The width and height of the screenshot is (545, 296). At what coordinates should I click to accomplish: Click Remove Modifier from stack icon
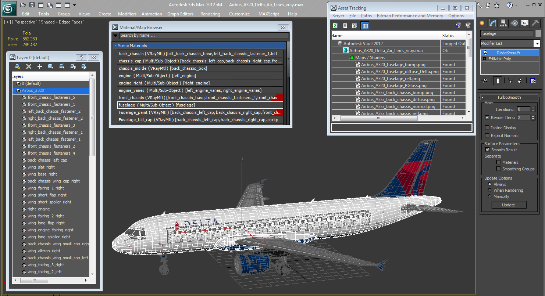pyautogui.click(x=519, y=80)
